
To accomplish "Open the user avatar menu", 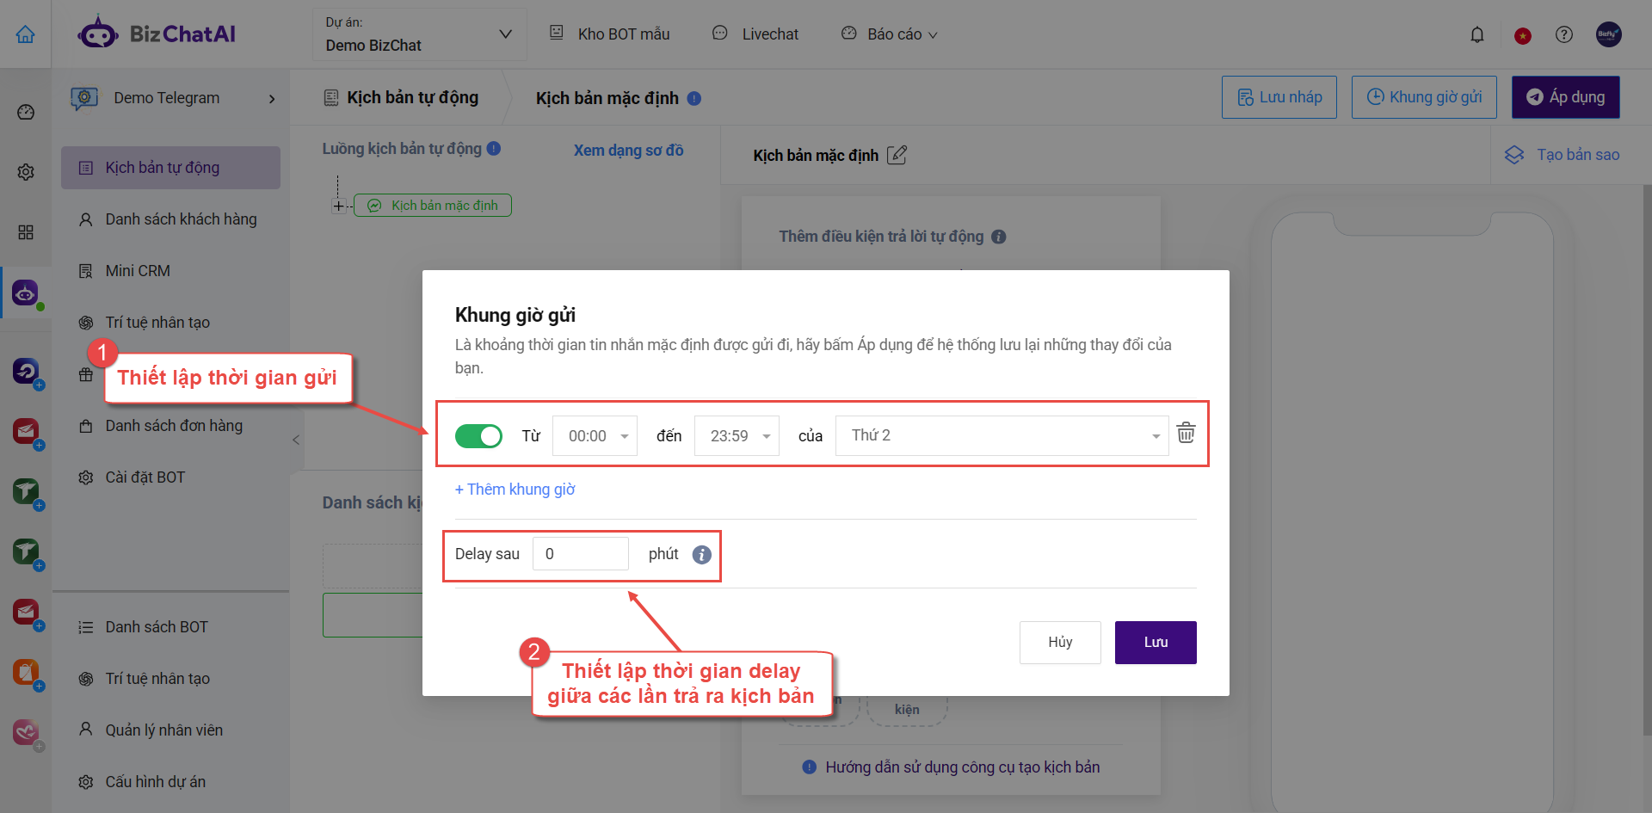I will point(1609,34).
